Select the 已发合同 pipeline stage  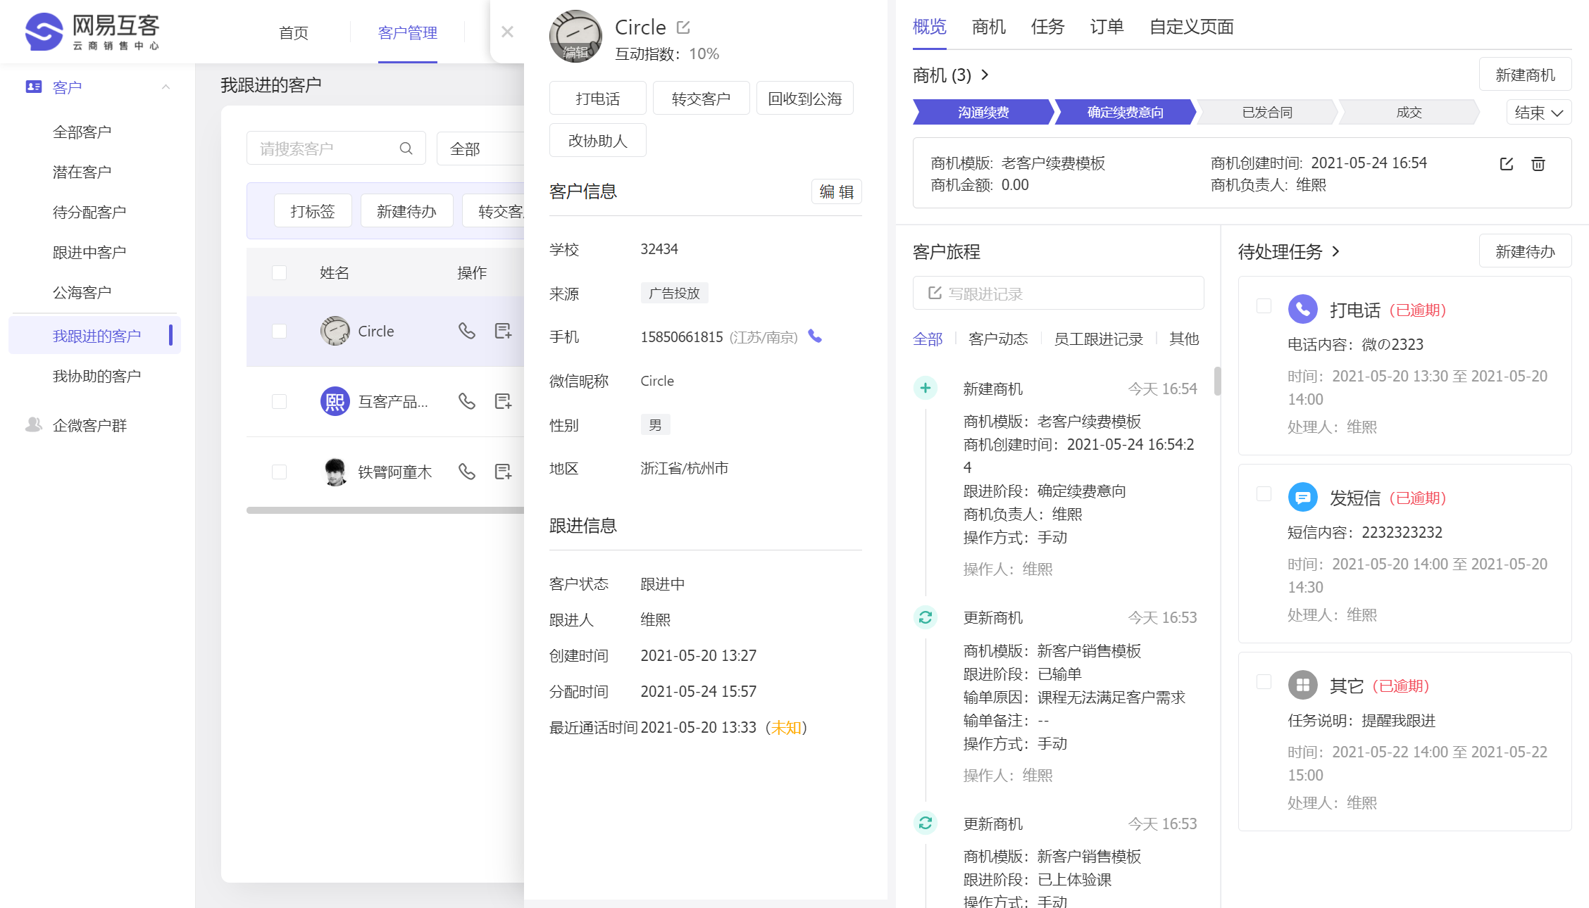coord(1266,113)
